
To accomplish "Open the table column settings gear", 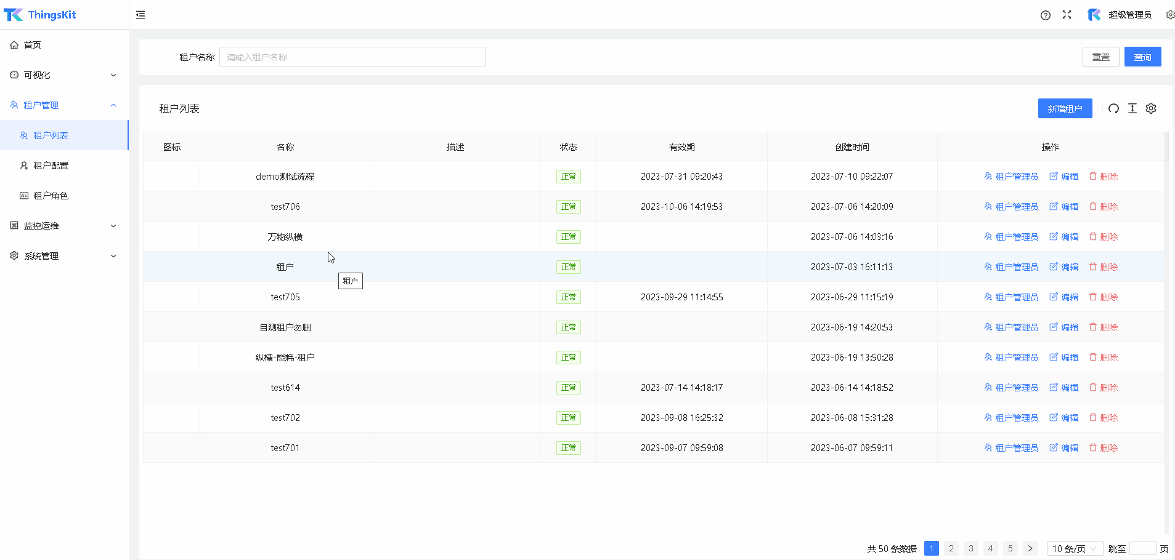I will pos(1150,108).
